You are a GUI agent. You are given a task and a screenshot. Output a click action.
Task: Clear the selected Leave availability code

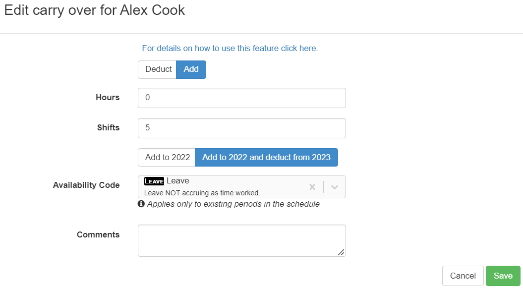pyautogui.click(x=312, y=187)
